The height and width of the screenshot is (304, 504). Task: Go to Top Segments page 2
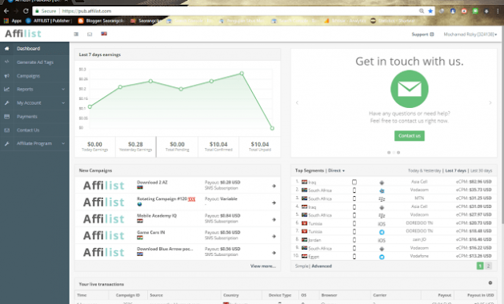(488, 266)
